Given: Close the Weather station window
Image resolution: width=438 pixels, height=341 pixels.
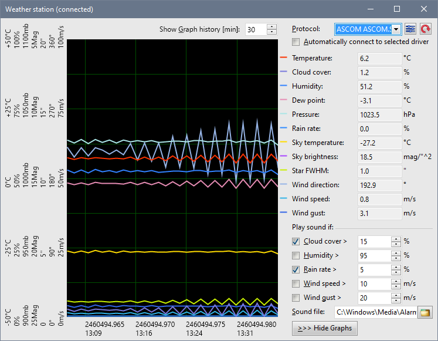Looking at the screenshot, I should [424, 9].
